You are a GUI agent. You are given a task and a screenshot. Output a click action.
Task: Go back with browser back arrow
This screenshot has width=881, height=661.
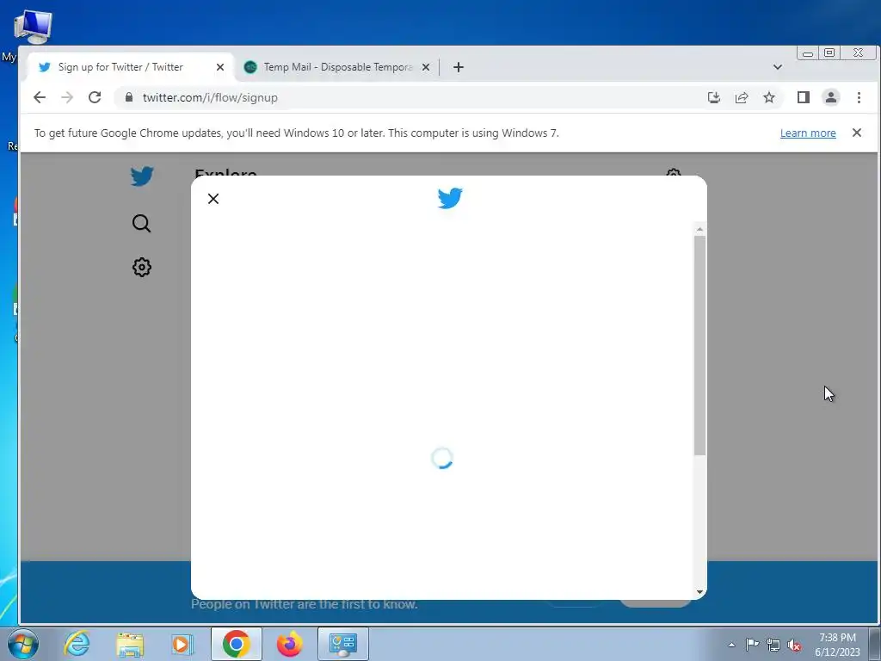click(x=40, y=97)
